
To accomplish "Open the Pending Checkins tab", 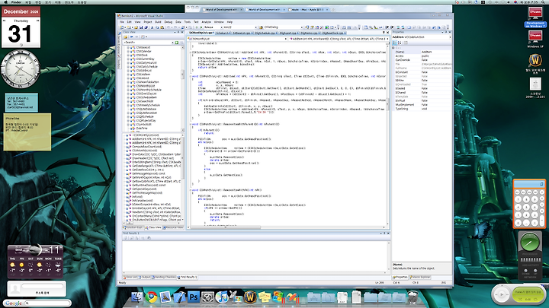I will 163,278.
